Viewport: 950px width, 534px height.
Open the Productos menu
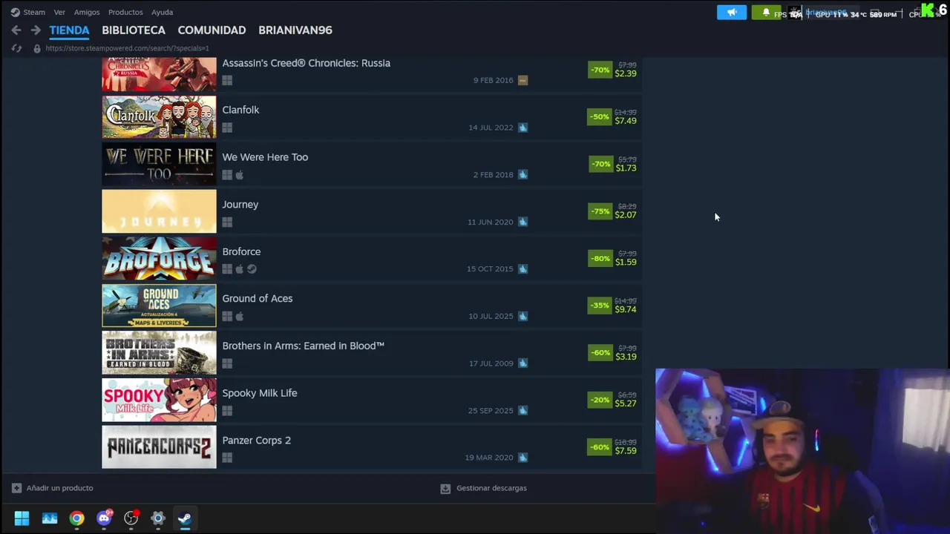[125, 12]
